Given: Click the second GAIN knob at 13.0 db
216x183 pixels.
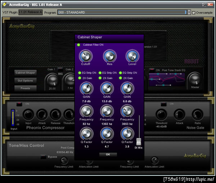Looking at the screenshot, I should pos(107,89).
